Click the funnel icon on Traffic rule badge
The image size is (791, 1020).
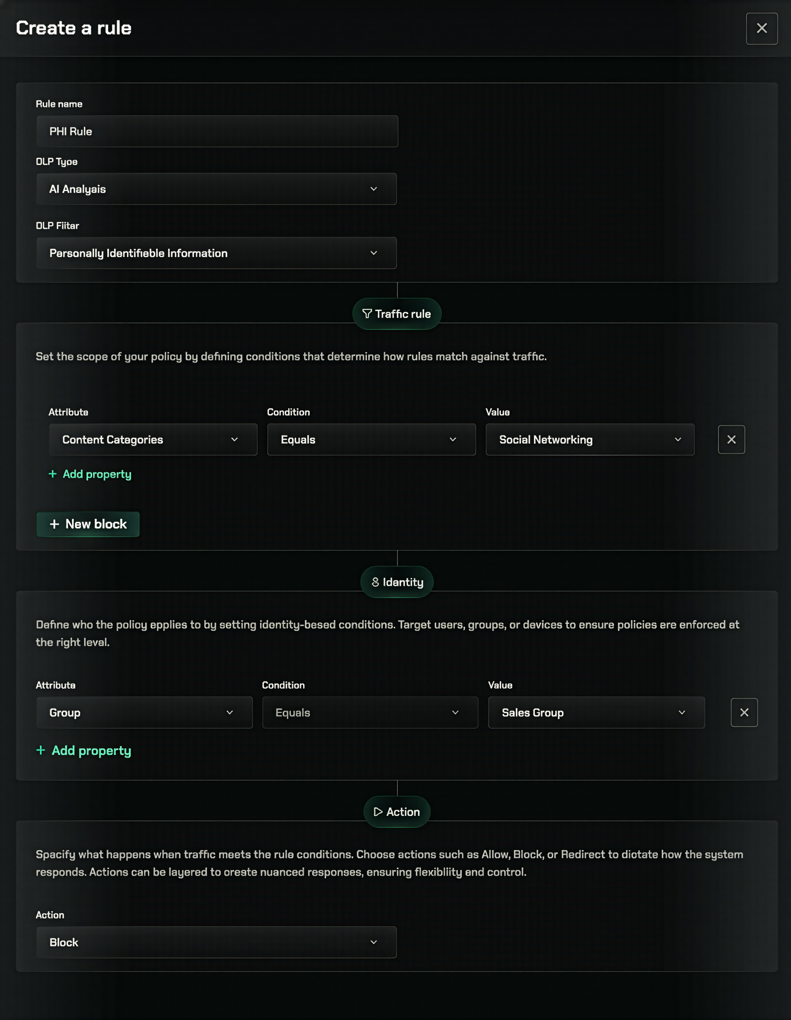367,313
